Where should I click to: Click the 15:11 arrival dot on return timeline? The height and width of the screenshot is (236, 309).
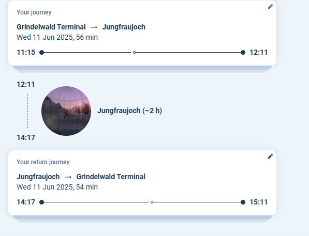(243, 202)
